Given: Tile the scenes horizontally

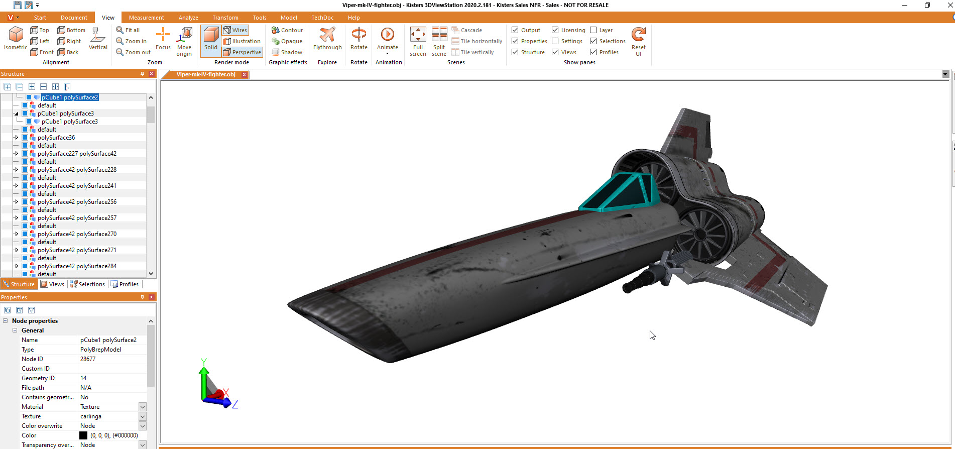Looking at the screenshot, I should point(477,41).
